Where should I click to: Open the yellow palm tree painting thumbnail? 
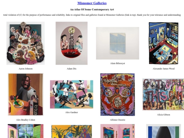[72, 132]
